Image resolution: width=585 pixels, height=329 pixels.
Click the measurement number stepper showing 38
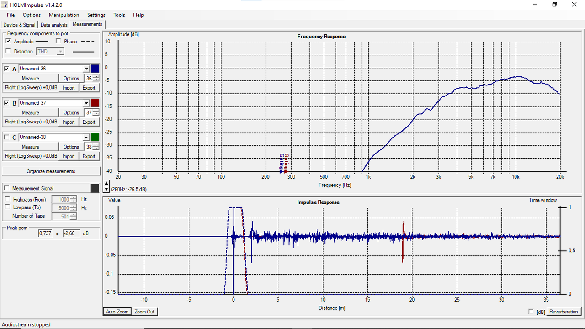tap(92, 147)
